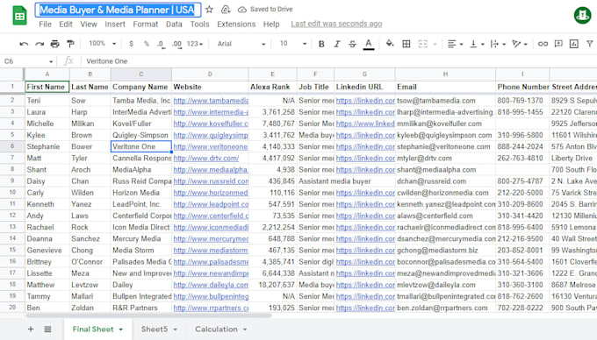Open the name box dropdown arrow
This screenshot has height=340, width=597.
(51, 61)
